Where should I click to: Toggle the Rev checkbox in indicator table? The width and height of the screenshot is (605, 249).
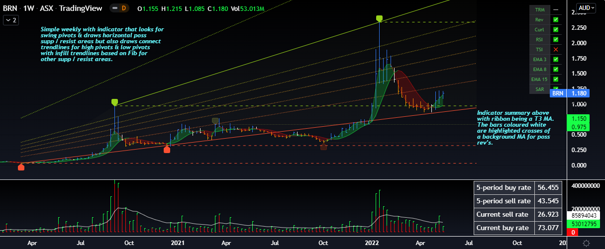(556, 20)
